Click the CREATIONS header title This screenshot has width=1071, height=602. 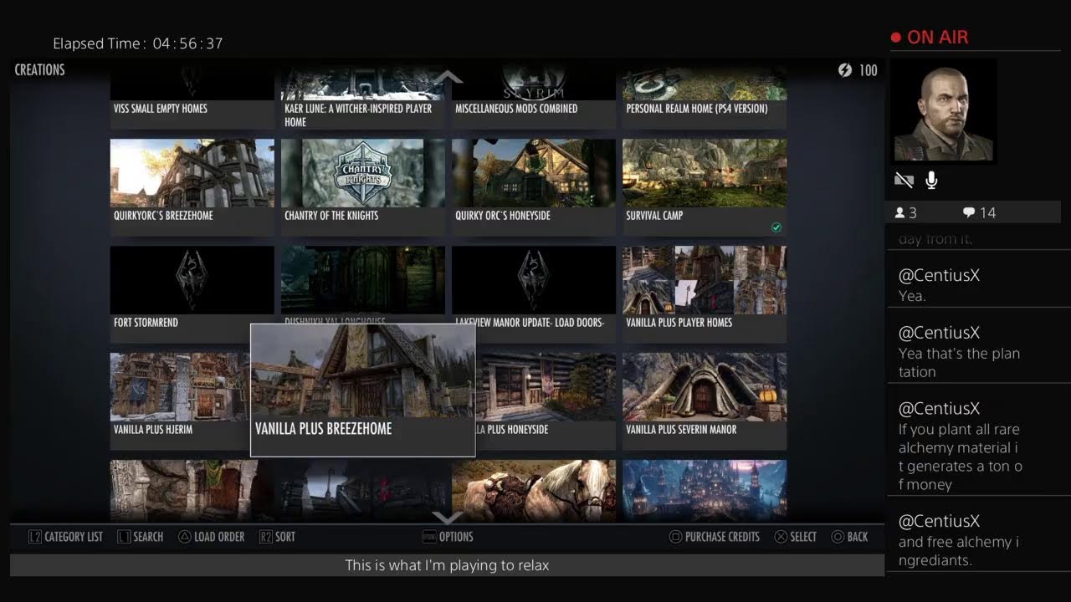(39, 70)
